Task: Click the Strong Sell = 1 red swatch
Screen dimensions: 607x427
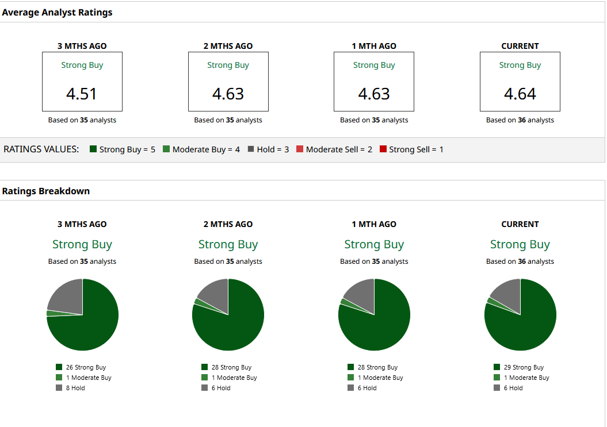Action: (383, 149)
